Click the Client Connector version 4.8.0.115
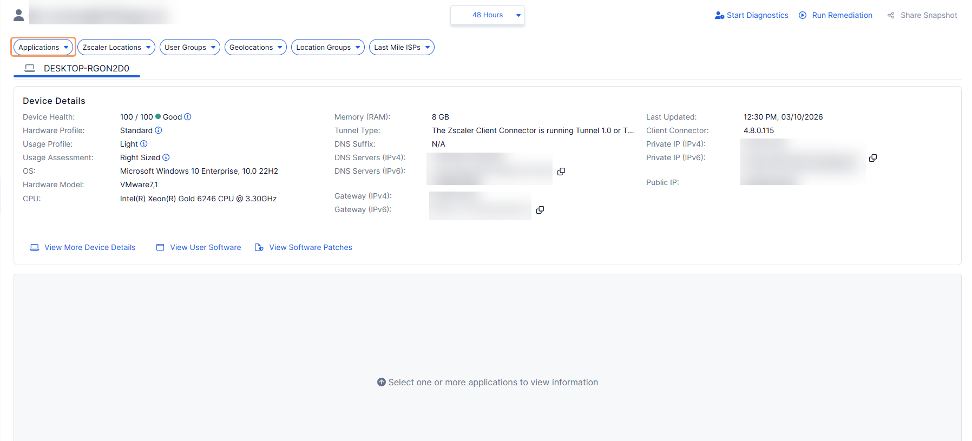Screen dimensions: 972x441 click(x=759, y=130)
